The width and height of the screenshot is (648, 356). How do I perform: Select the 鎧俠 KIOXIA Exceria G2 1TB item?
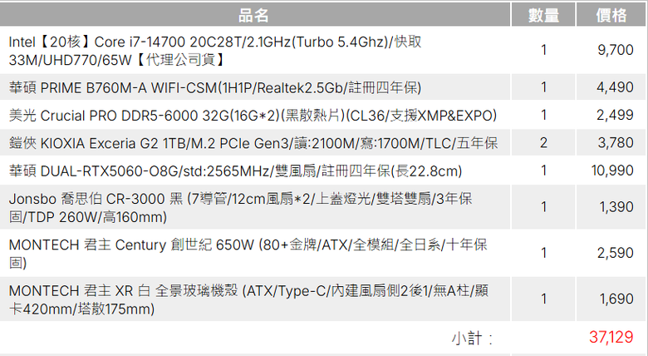253,143
